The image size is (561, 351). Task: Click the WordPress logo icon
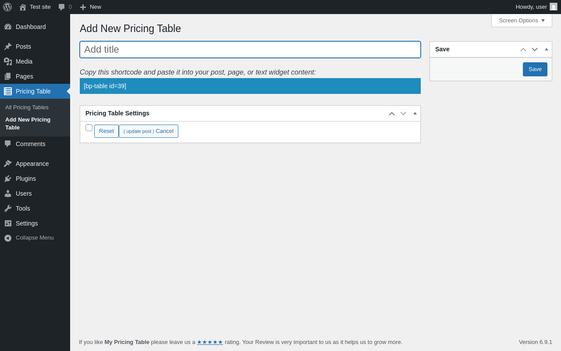pyautogui.click(x=7, y=7)
